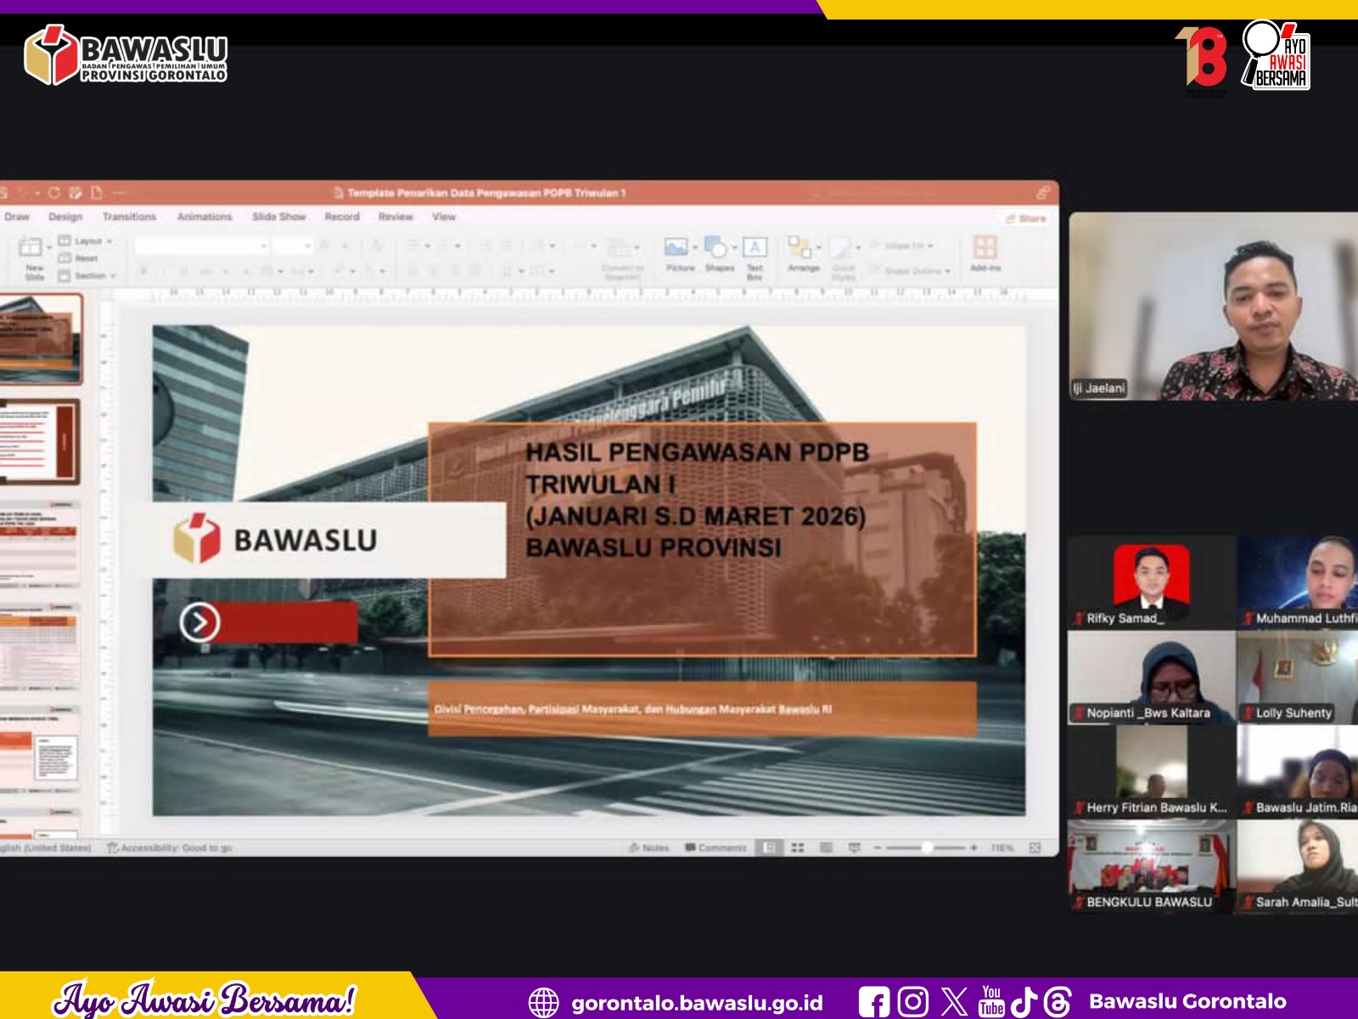Open the YouTube icon in footer
The image size is (1358, 1019).
[991, 1002]
